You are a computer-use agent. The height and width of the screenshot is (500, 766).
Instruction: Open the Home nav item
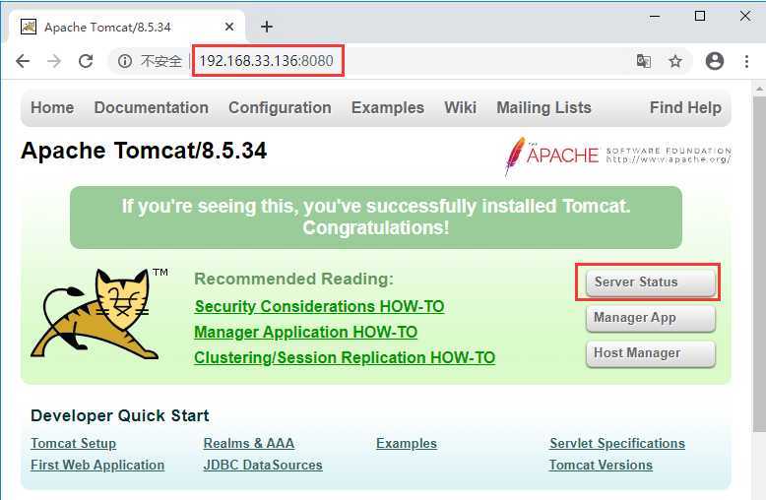(x=52, y=107)
